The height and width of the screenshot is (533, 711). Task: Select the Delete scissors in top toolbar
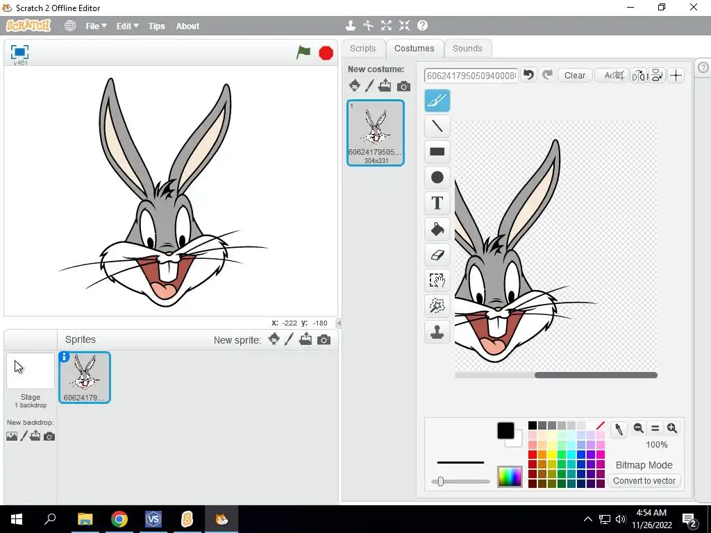pyautogui.click(x=368, y=26)
